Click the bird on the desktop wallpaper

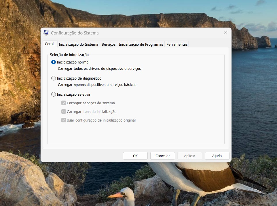(199, 175)
